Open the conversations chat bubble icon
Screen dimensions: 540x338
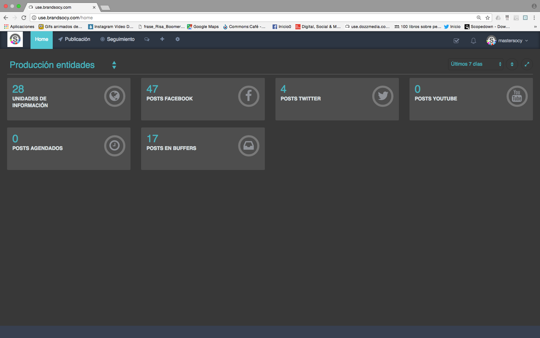147,39
